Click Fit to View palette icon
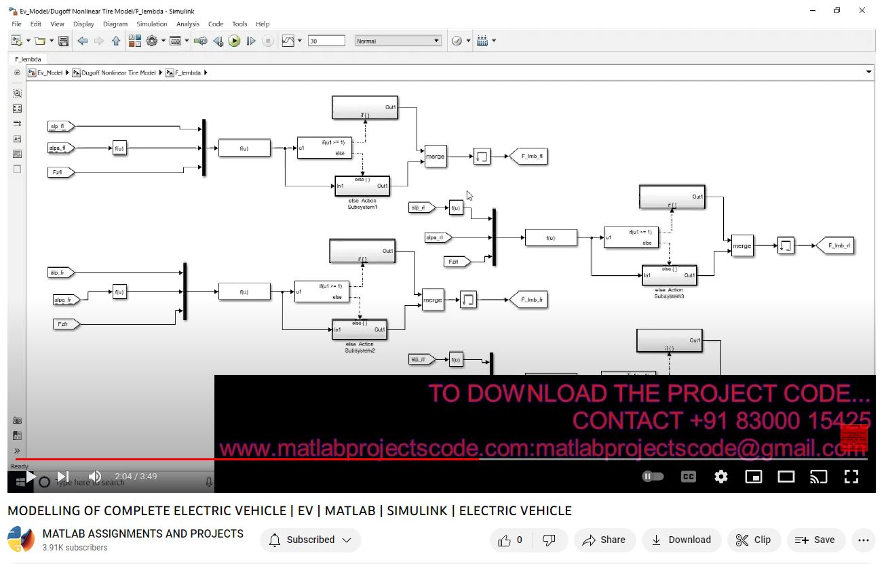886x564 pixels. click(x=18, y=108)
